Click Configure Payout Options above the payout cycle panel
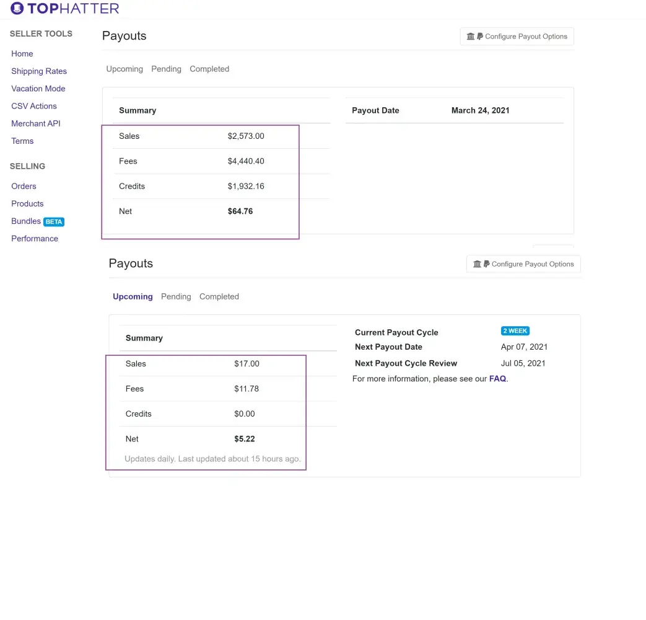 point(523,264)
